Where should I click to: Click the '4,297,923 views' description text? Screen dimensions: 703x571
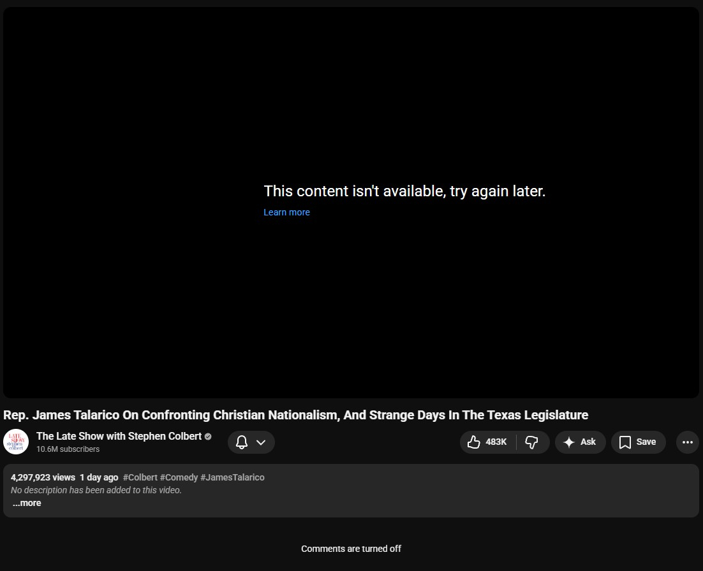43,477
